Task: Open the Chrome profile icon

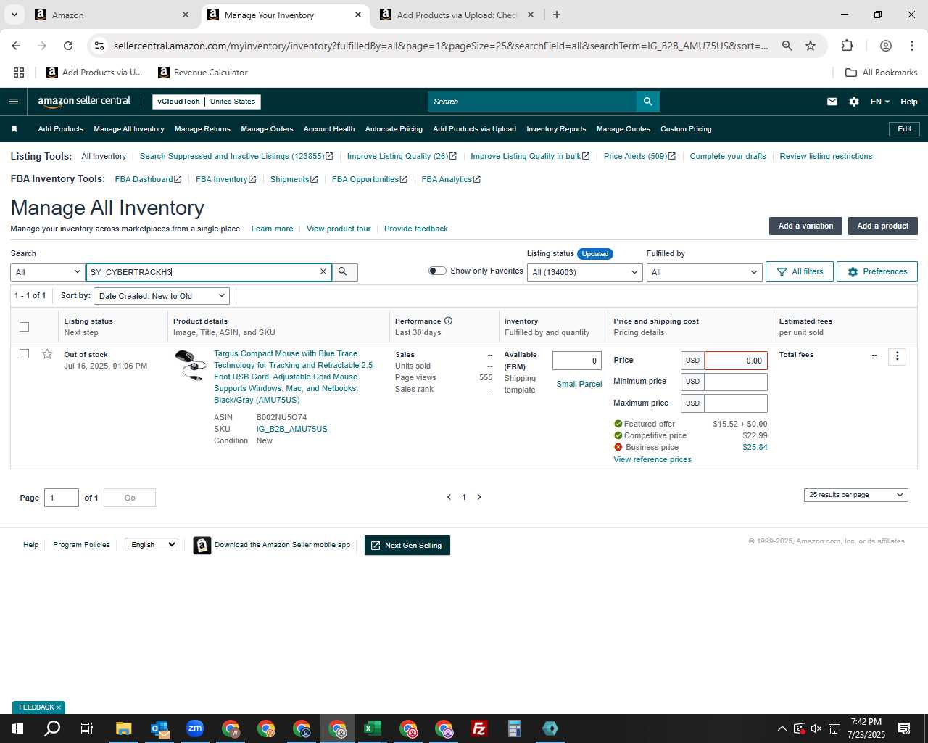Action: pyautogui.click(x=885, y=46)
